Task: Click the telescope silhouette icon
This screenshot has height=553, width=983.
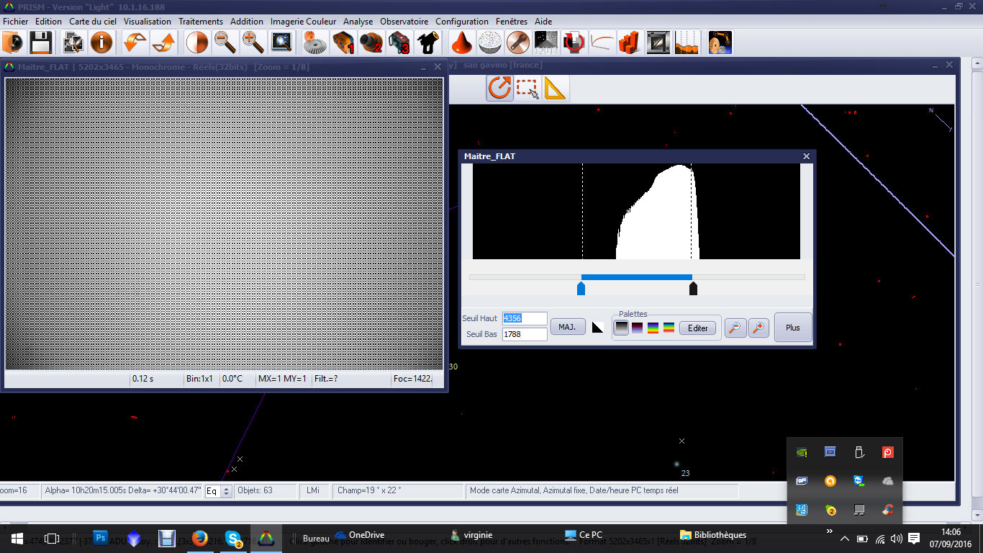Action: pos(428,42)
